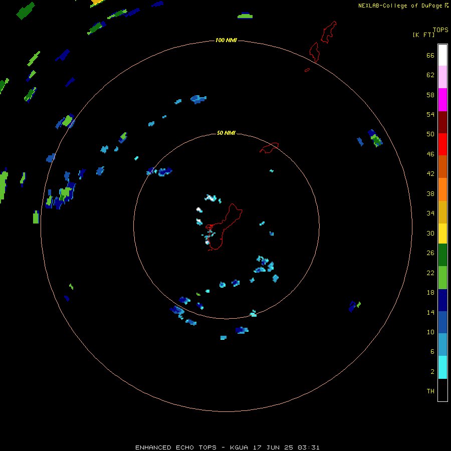Click the light blue legend swatch
451x451 pixels.
coord(442,345)
